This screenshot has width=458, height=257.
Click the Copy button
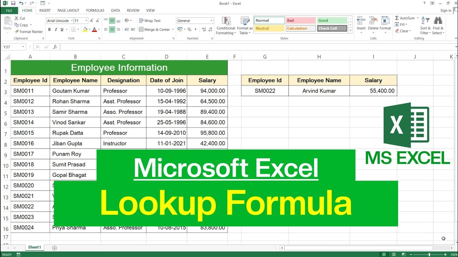click(21, 25)
